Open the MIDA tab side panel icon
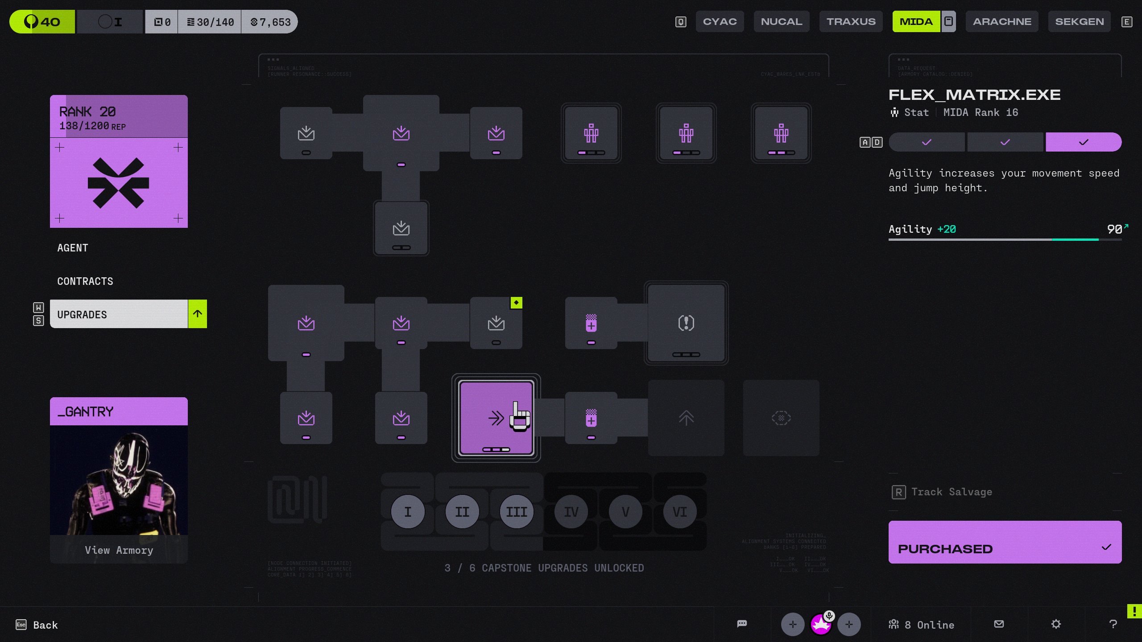 (948, 21)
